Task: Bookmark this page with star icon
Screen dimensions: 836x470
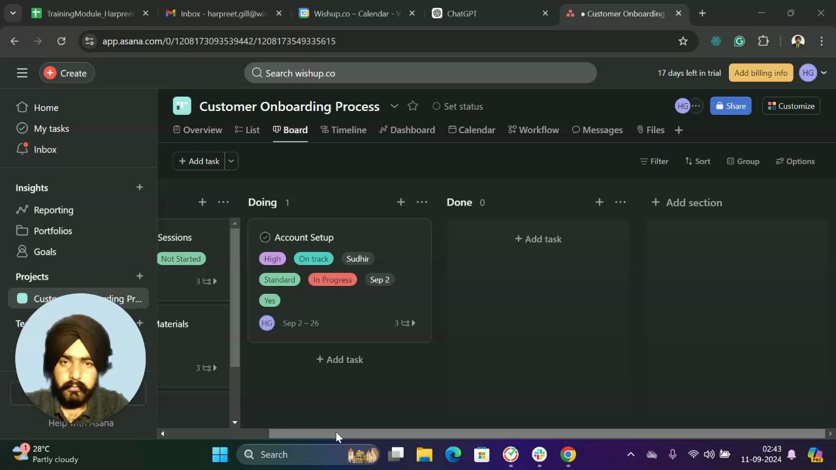Action: (x=683, y=41)
